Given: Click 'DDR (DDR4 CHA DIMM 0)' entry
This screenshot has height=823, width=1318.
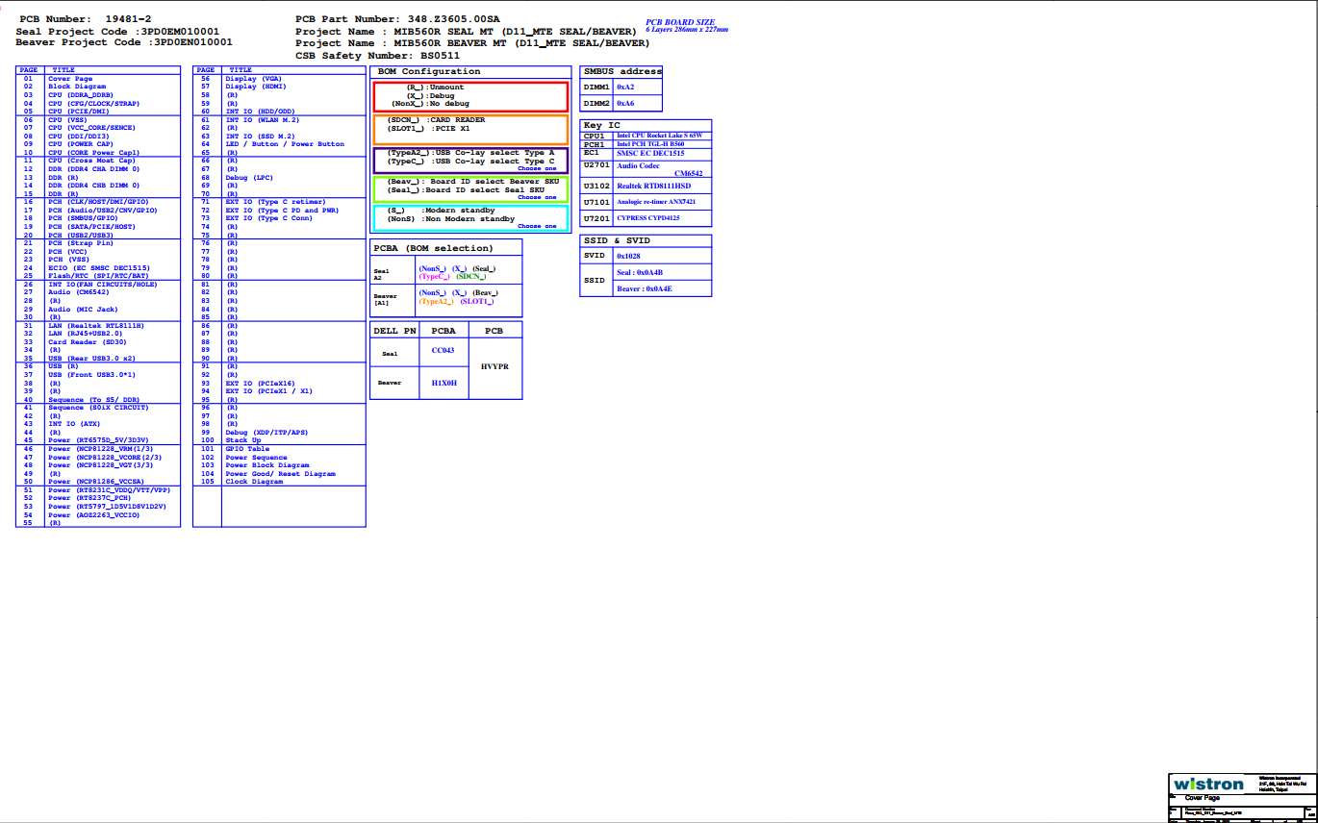Looking at the screenshot, I should tap(93, 169).
